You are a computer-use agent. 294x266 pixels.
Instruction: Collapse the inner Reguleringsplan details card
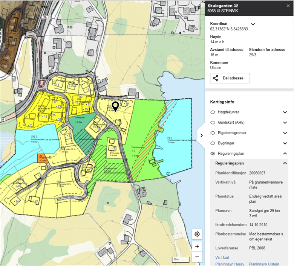click(285, 163)
